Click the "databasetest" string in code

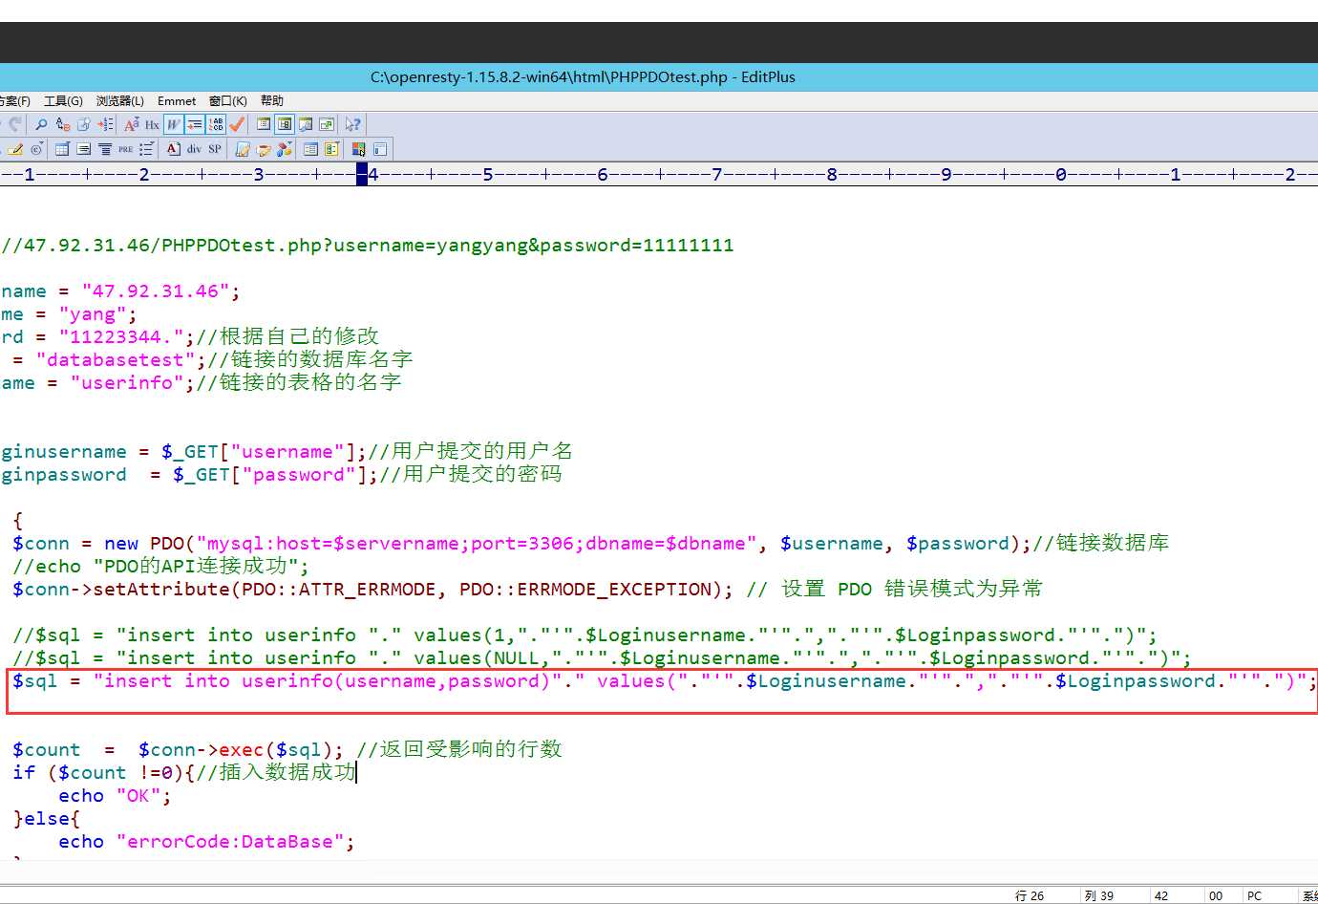pos(115,360)
